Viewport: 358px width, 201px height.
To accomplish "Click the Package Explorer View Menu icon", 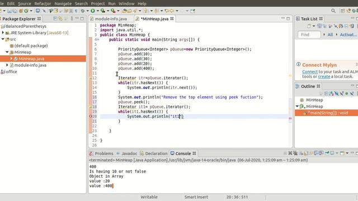I will tap(72, 18).
